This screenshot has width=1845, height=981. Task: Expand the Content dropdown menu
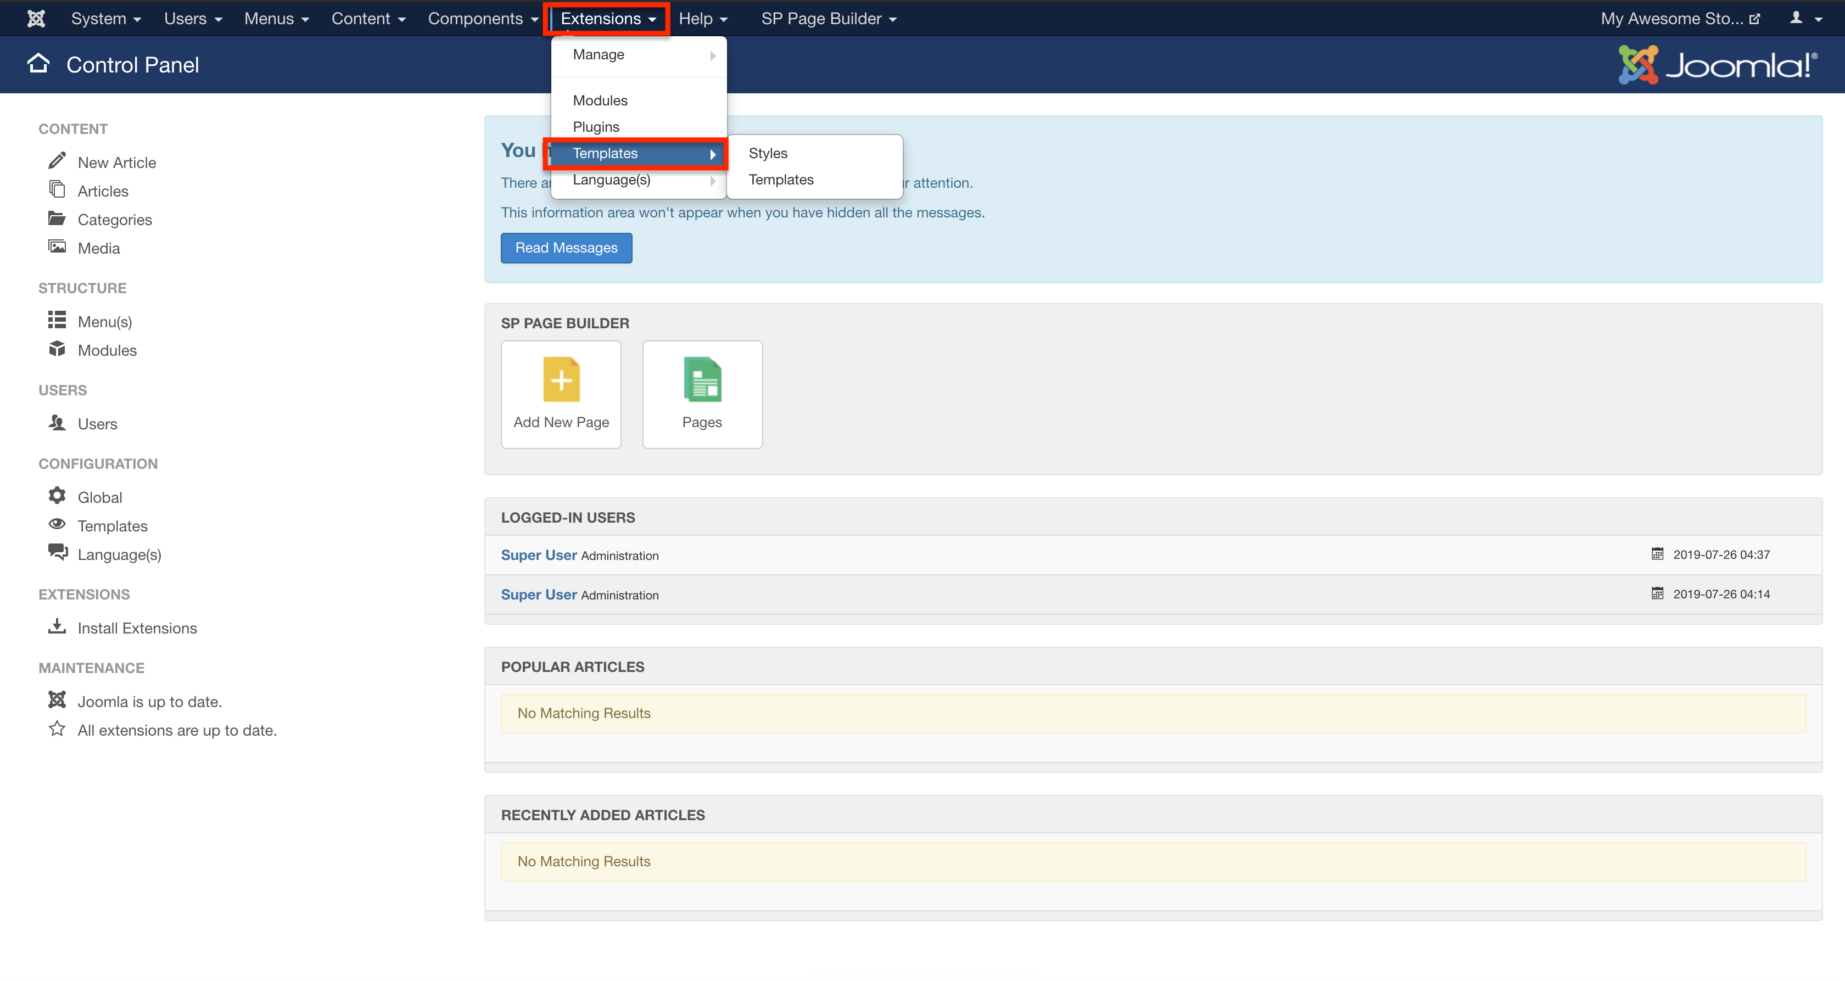tap(368, 19)
